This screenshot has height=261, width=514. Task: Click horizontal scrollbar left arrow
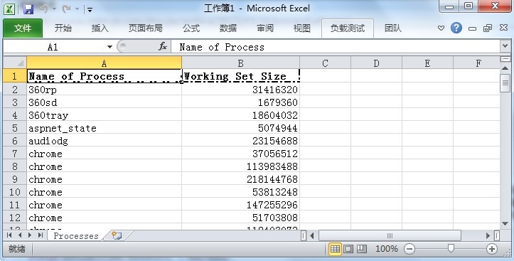[312, 235]
